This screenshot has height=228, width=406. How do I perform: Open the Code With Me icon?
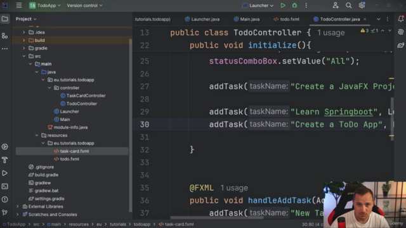(x=336, y=6)
